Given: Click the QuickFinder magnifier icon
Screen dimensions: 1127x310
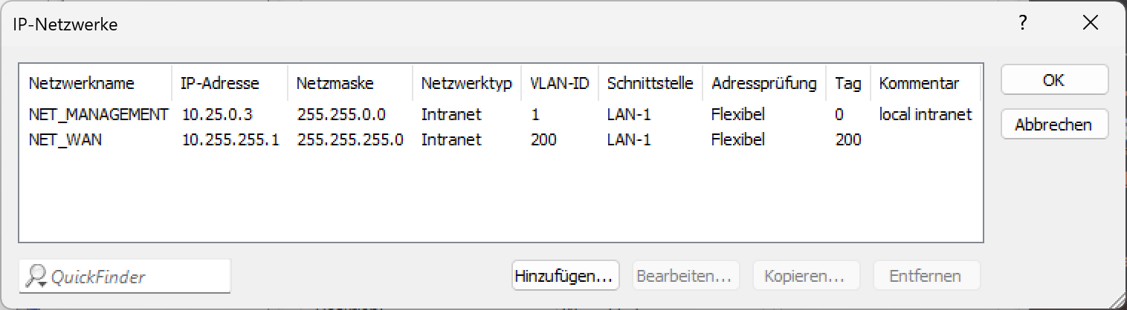Looking at the screenshot, I should tap(36, 277).
